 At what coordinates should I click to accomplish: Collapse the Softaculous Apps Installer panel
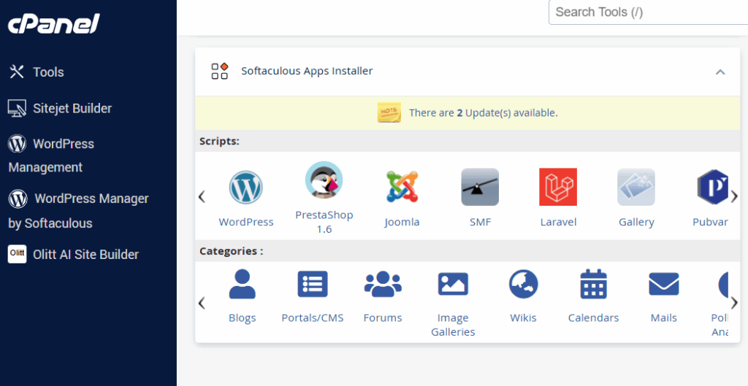720,72
